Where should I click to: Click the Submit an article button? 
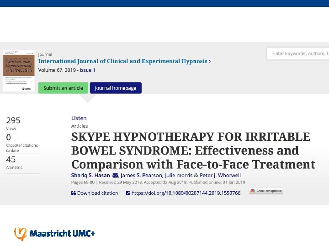click(63, 88)
